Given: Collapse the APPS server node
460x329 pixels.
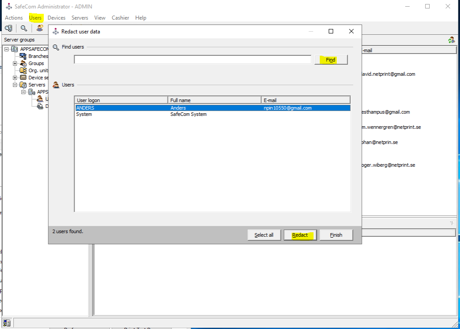Looking at the screenshot, I should [x=24, y=92].
